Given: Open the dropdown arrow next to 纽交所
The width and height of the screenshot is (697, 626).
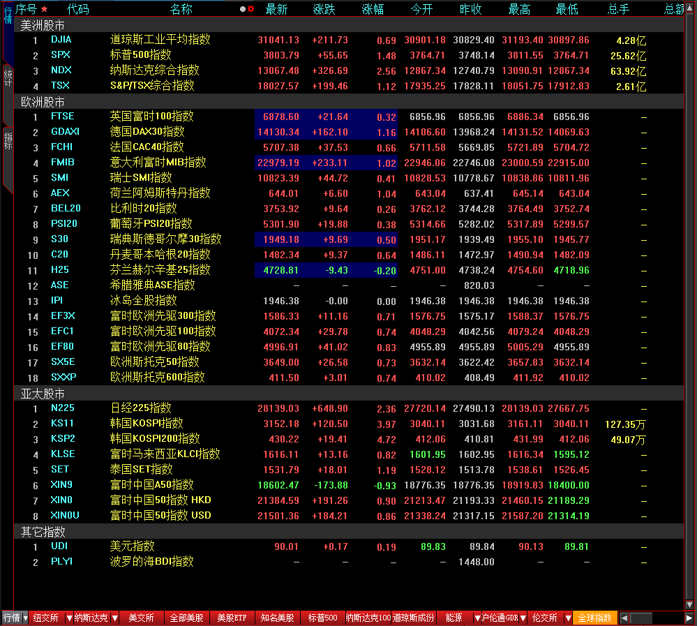Looking at the screenshot, I should [x=69, y=618].
